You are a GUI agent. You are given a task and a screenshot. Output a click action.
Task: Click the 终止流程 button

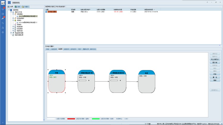click(x=215, y=60)
